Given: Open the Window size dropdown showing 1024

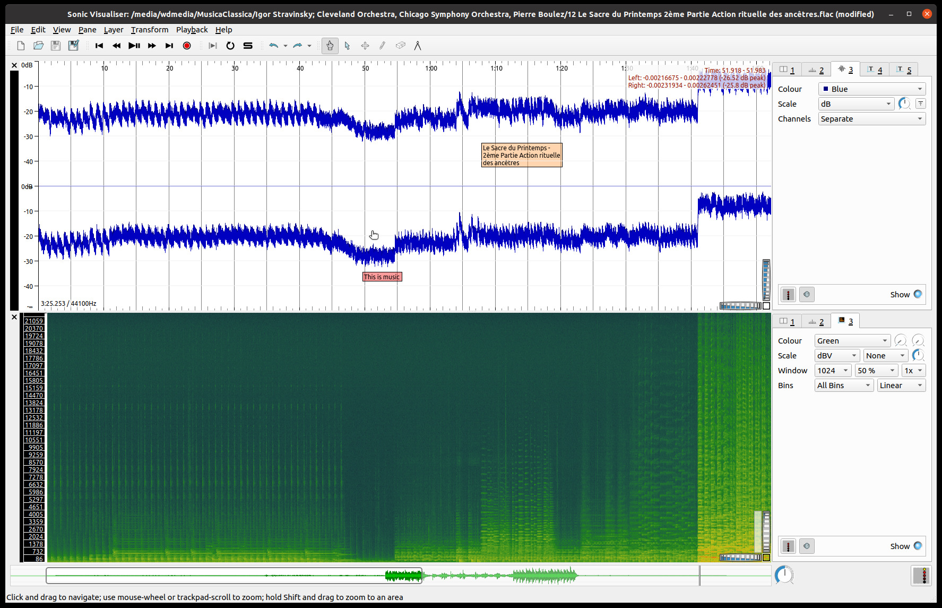Looking at the screenshot, I should 833,370.
